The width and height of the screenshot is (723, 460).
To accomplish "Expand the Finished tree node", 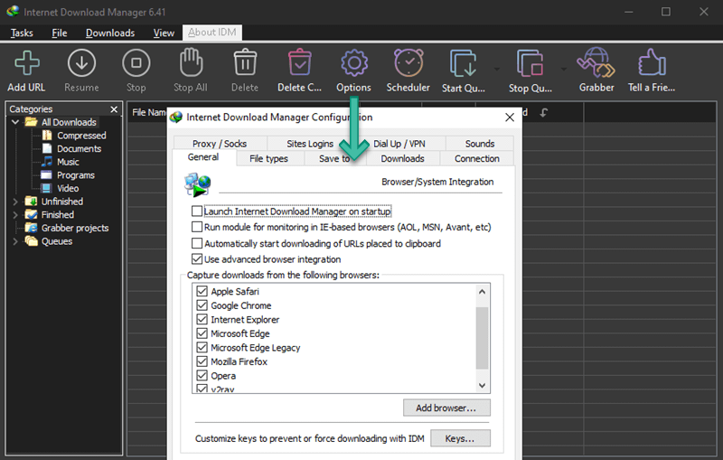I will [x=15, y=215].
